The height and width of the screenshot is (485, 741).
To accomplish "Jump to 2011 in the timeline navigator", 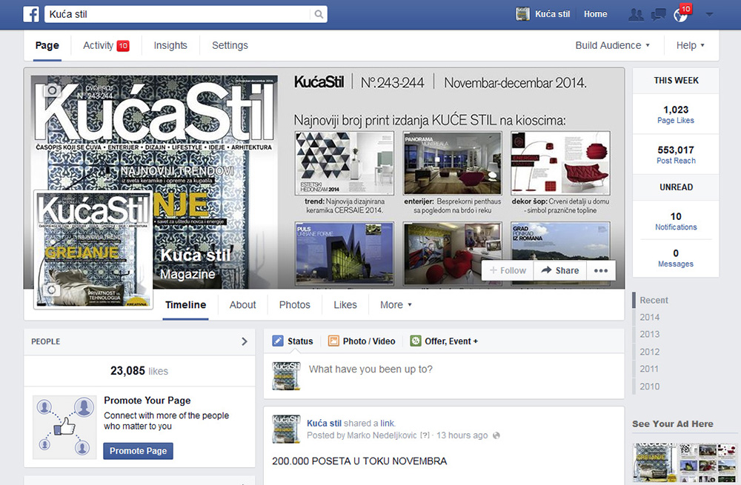I will coord(649,369).
